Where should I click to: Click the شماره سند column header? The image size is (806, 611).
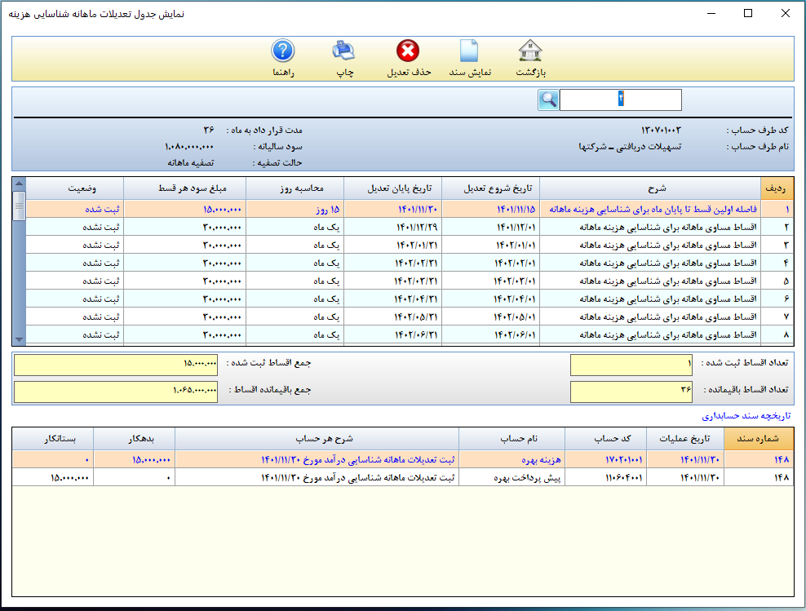[759, 437]
